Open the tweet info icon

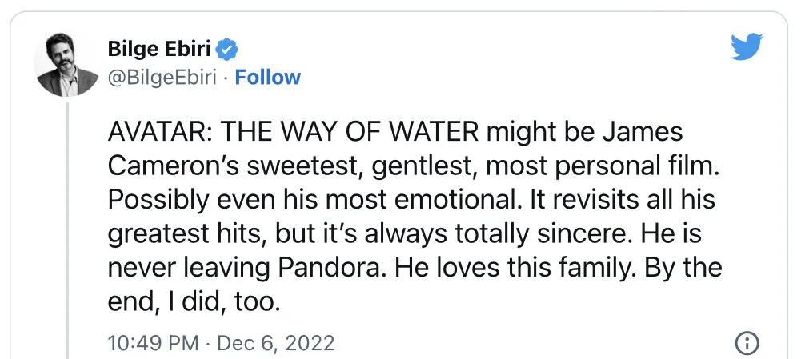pos(746,345)
